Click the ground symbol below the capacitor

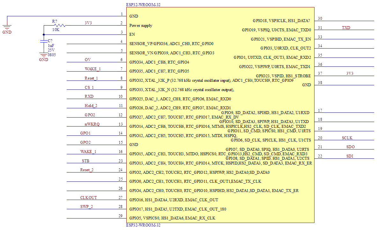[44, 55]
